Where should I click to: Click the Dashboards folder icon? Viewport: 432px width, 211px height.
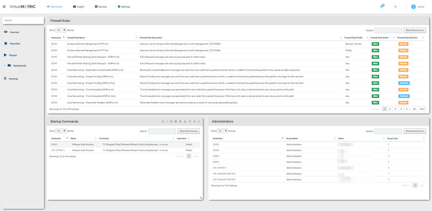tap(9, 66)
